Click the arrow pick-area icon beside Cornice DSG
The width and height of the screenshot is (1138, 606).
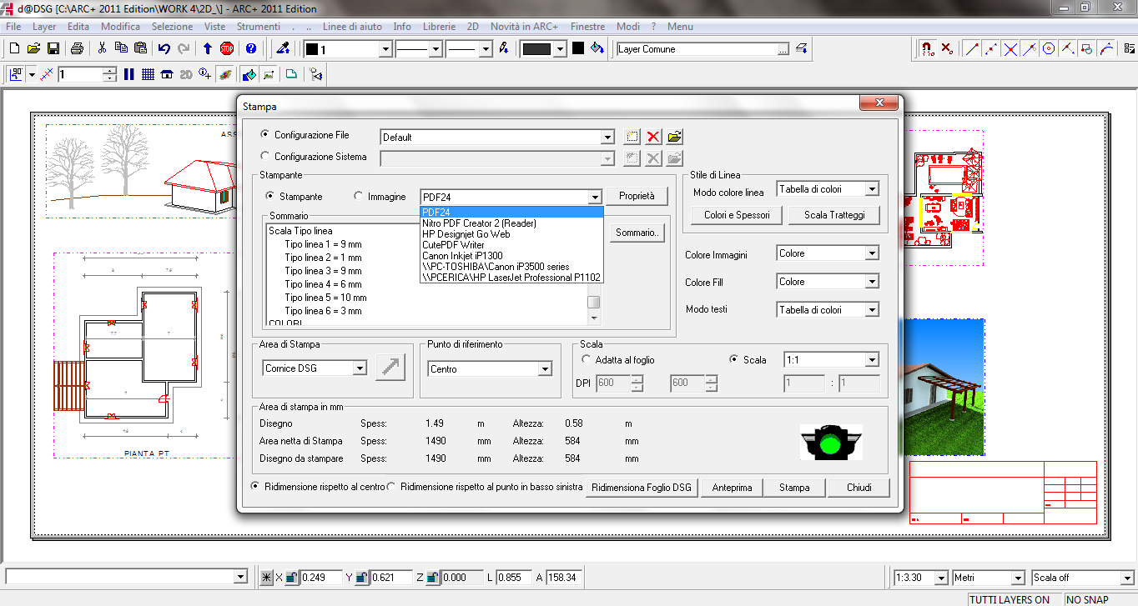(x=390, y=368)
